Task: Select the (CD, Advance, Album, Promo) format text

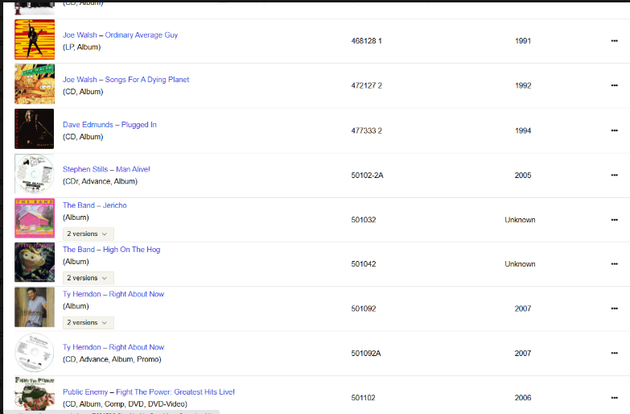Action: point(112,359)
